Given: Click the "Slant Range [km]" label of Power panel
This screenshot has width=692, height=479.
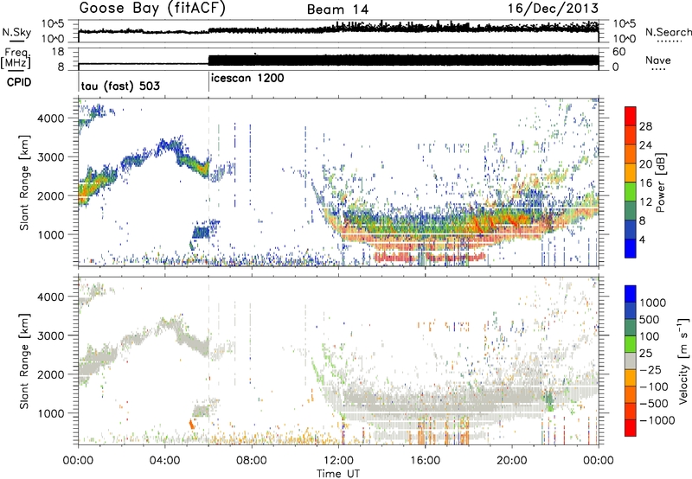Looking at the screenshot, I should coord(24,182).
